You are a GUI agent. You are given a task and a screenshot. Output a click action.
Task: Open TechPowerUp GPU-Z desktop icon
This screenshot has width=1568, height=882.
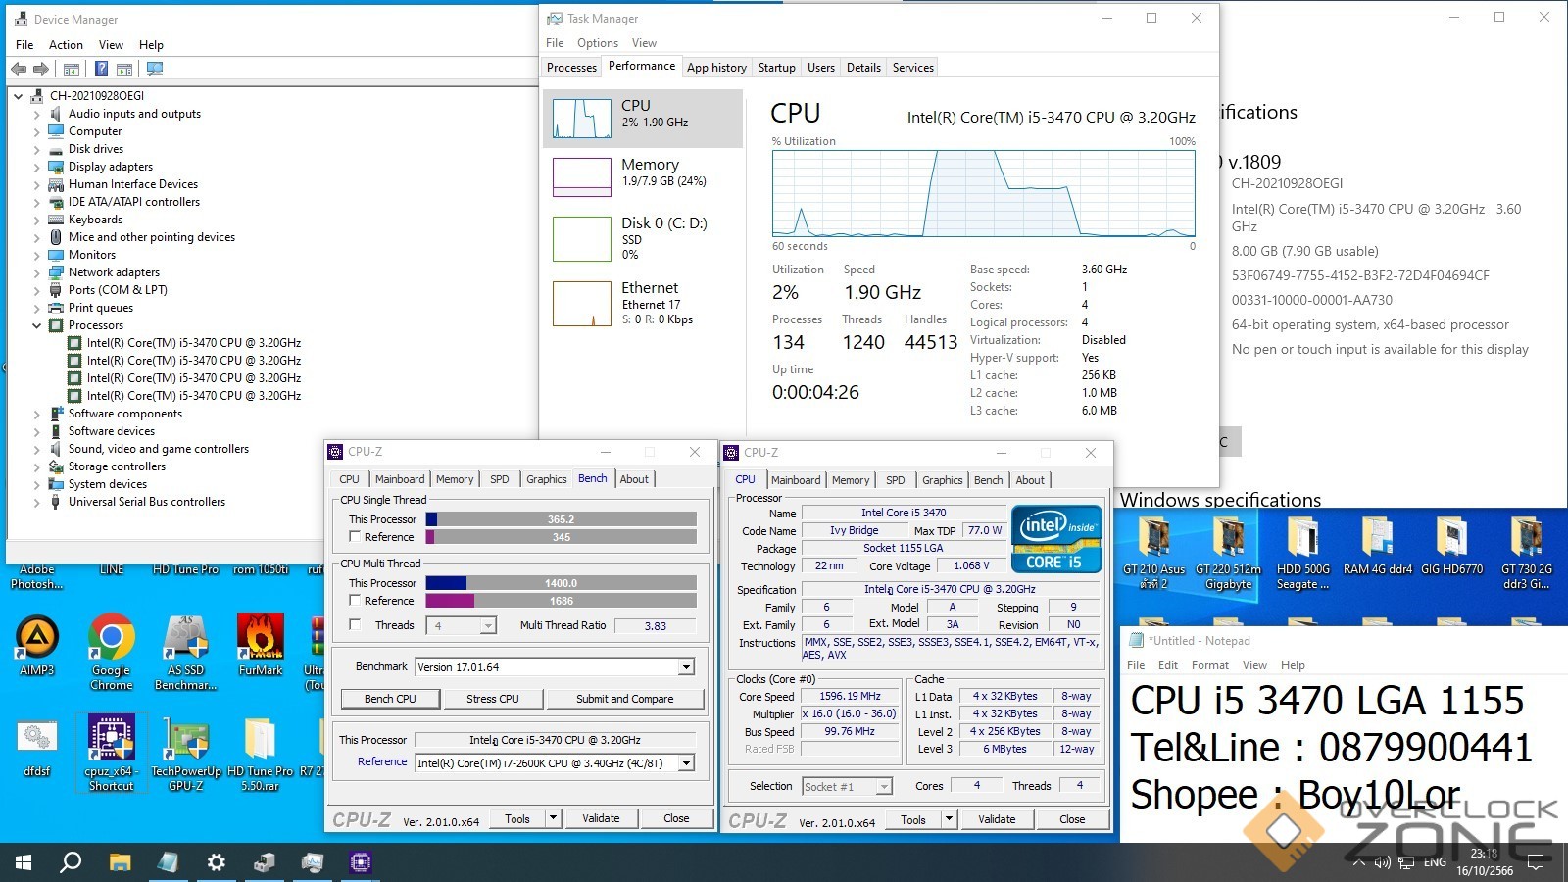pyautogui.click(x=186, y=752)
